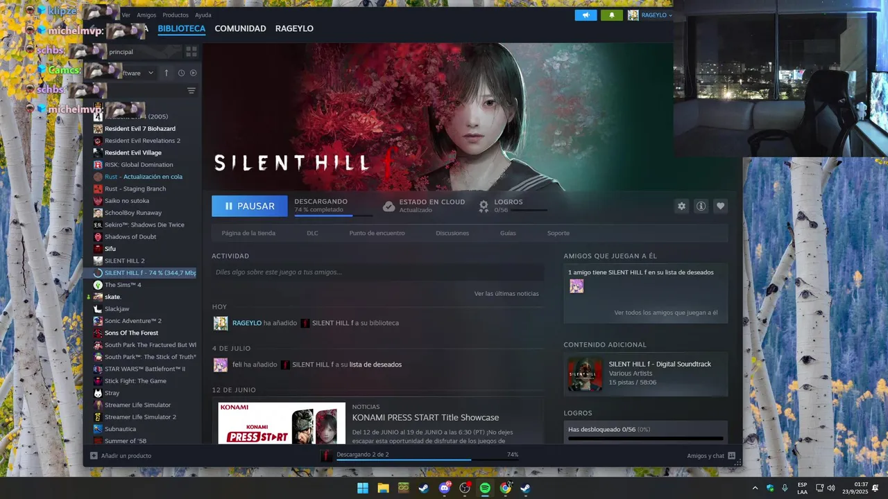888x499 pixels.
Task: Click the recent activity clock icon
Action: click(181, 73)
